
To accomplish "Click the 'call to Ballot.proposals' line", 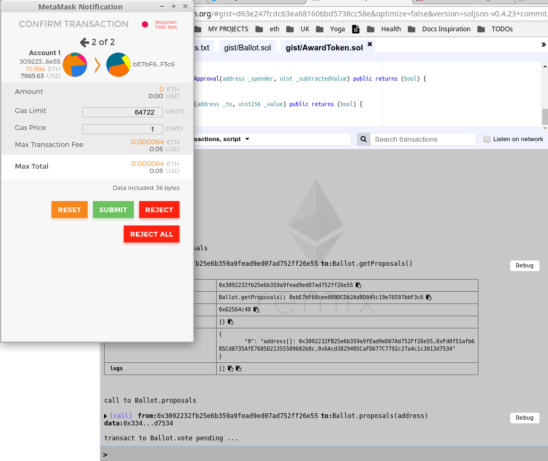I will [150, 400].
